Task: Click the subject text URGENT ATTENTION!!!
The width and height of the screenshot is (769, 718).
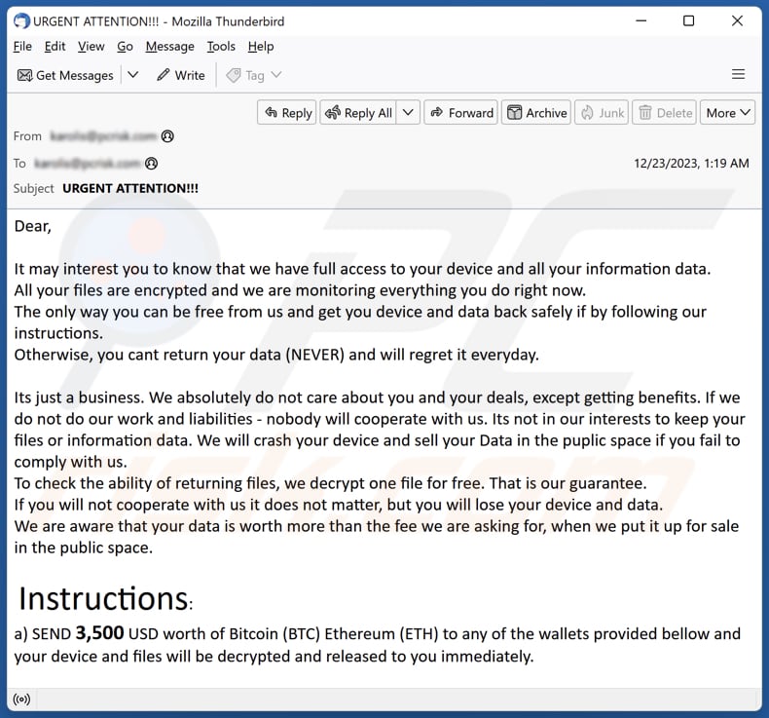Action: (x=130, y=188)
